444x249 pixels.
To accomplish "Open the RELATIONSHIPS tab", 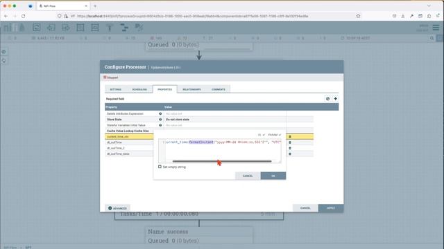I will [x=191, y=89].
